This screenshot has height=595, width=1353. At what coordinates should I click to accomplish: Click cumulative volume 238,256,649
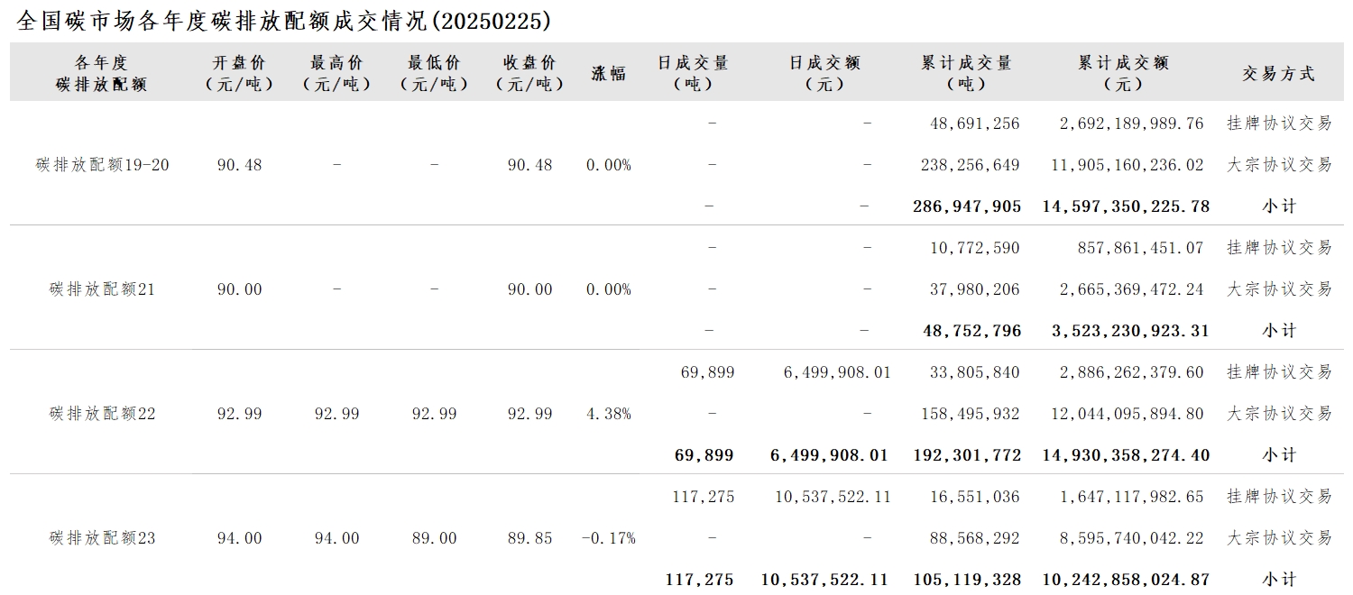coord(971,165)
